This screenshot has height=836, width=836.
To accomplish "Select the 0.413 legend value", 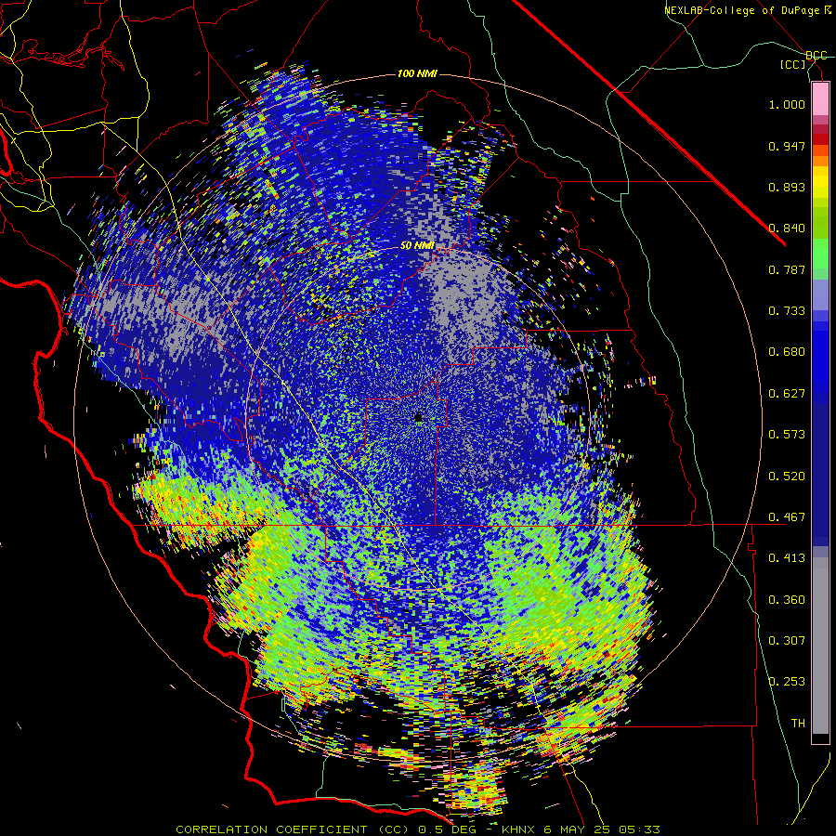I will pos(787,558).
